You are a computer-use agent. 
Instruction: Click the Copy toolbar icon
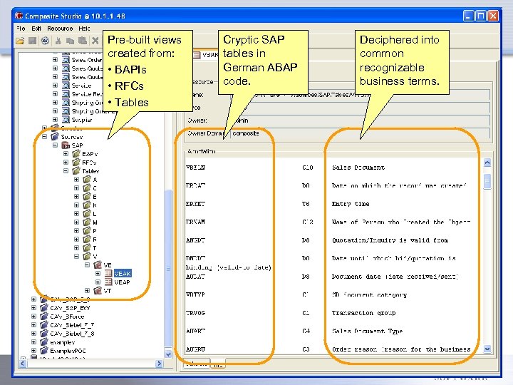point(70,41)
